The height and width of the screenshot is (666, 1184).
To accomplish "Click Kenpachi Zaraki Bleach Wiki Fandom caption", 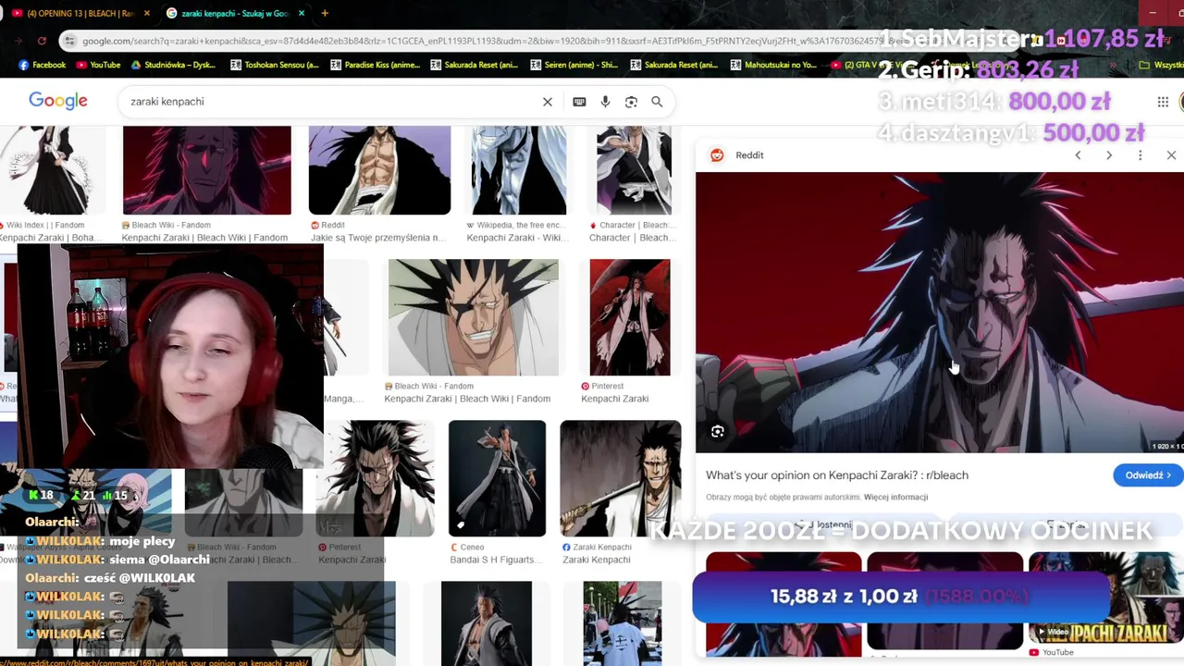I will pyautogui.click(x=467, y=399).
